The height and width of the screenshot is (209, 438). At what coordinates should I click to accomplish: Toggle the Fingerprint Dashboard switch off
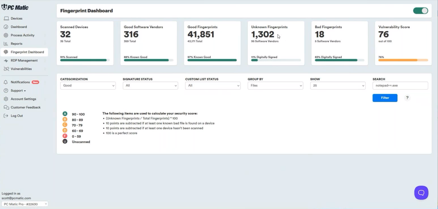tap(420, 11)
